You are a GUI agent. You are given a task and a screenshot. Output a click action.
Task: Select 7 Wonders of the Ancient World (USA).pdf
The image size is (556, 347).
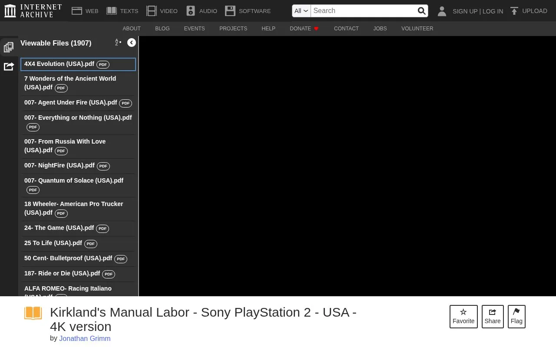78,83
